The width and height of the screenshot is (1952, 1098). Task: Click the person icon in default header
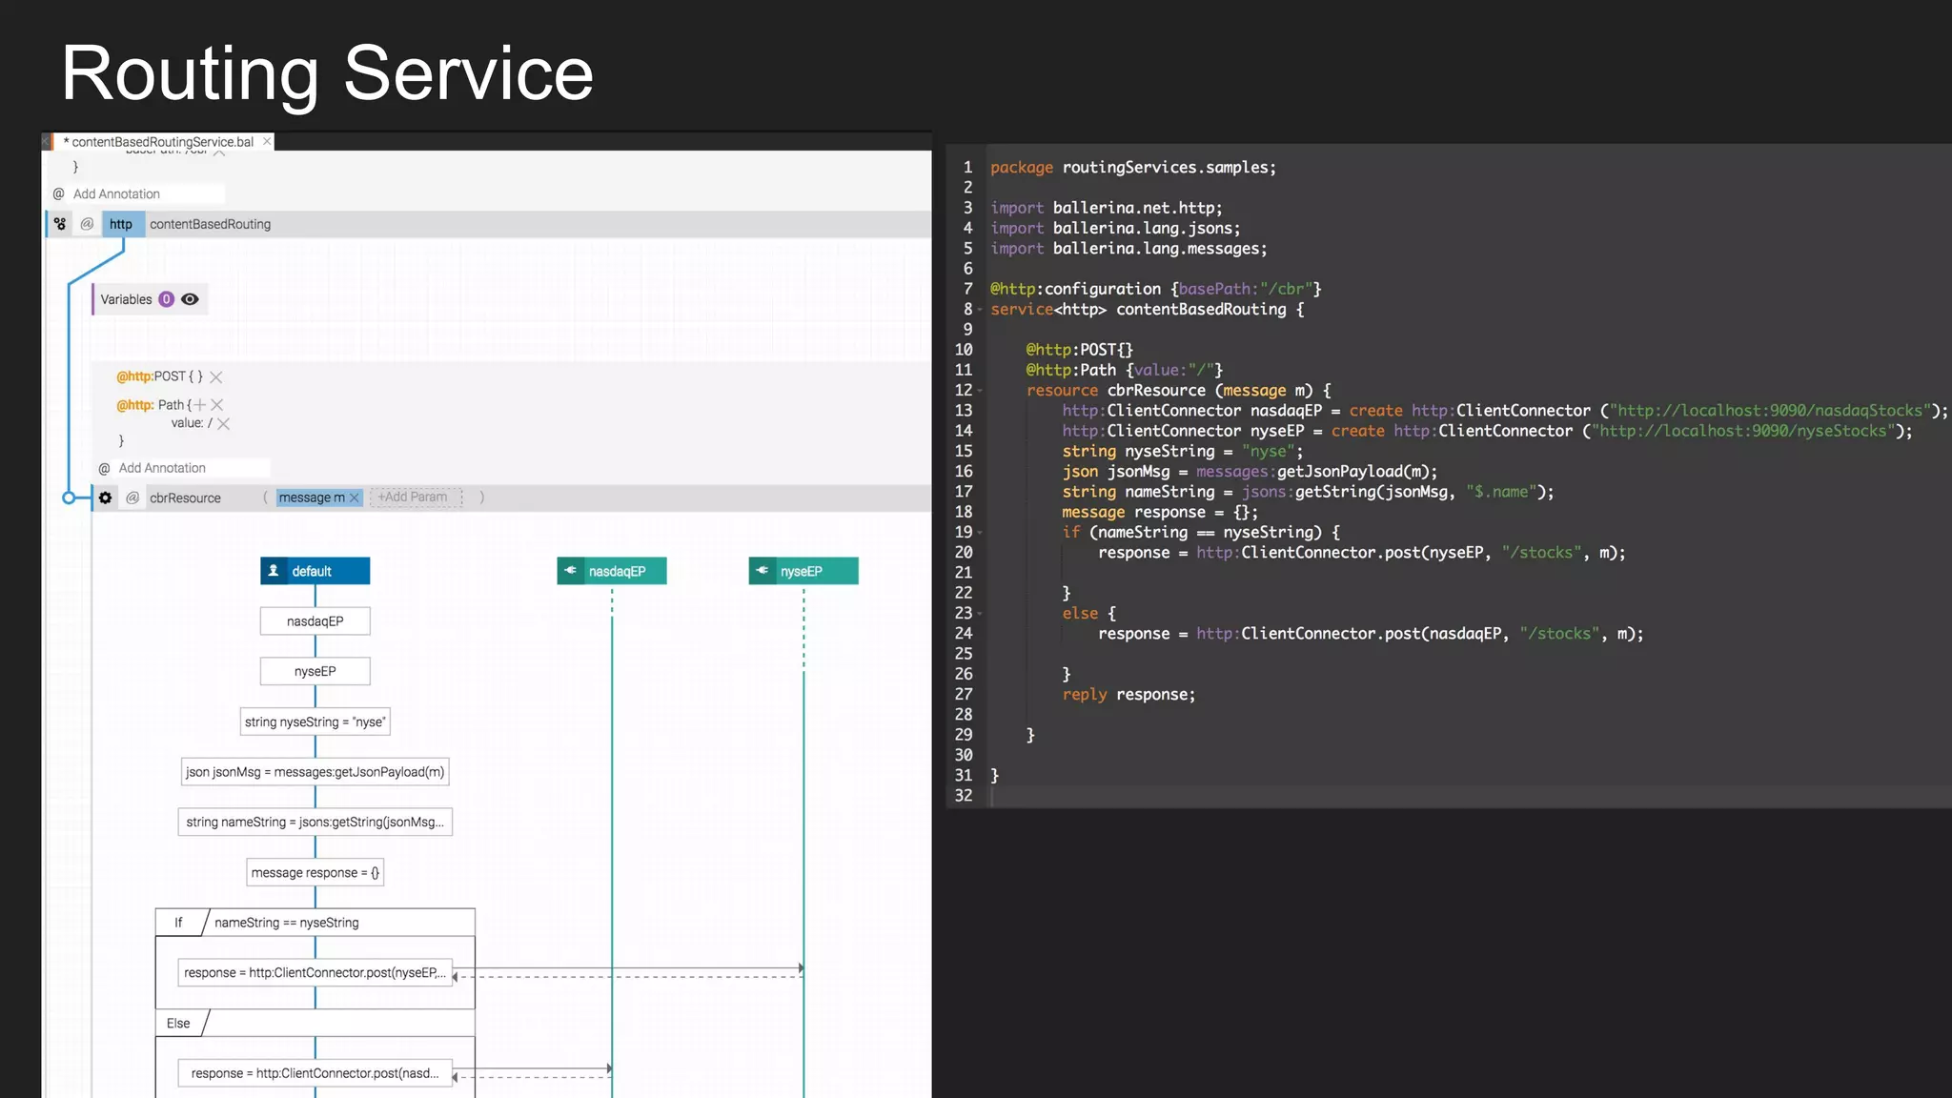[274, 571]
